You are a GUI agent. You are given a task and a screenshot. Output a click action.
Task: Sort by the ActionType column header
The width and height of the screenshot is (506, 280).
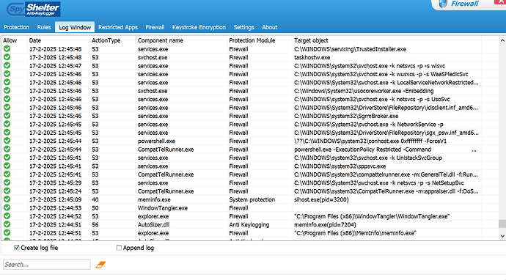coord(106,40)
